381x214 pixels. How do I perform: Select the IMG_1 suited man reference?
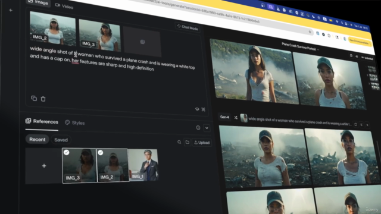pyautogui.click(x=143, y=165)
